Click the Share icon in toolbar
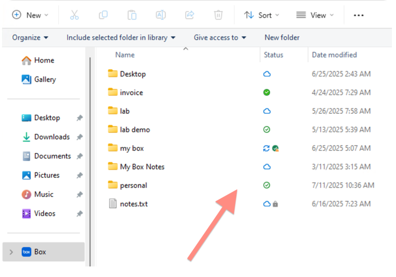Viewport: 396px width, 277px height. pyautogui.click(x=189, y=15)
